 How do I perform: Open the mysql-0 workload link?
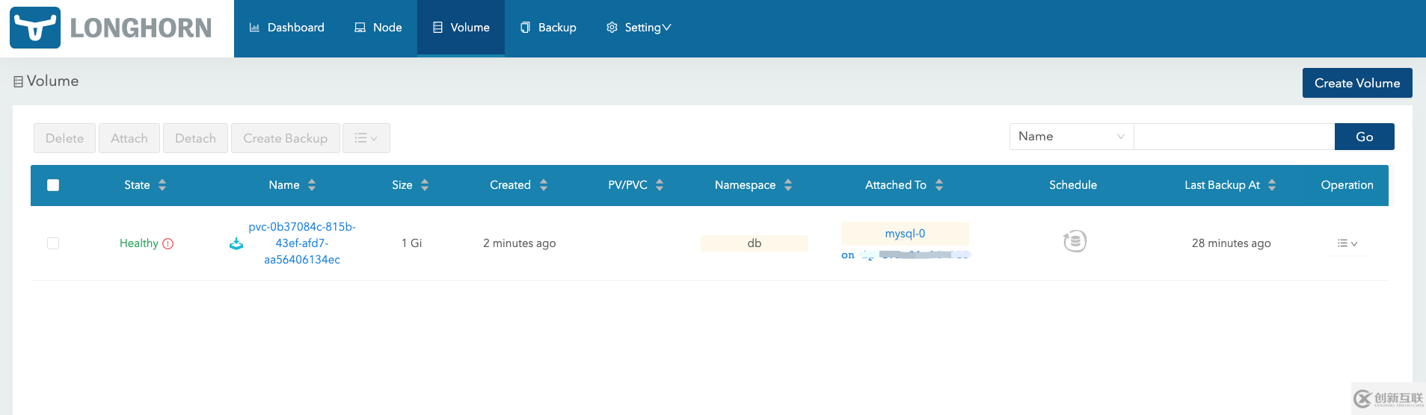pos(905,234)
